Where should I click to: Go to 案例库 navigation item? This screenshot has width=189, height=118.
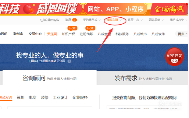[18, 34]
